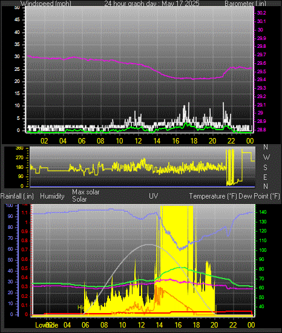Click the S compass label on direction graph
Screen dimensions: 282x333
click(265, 168)
